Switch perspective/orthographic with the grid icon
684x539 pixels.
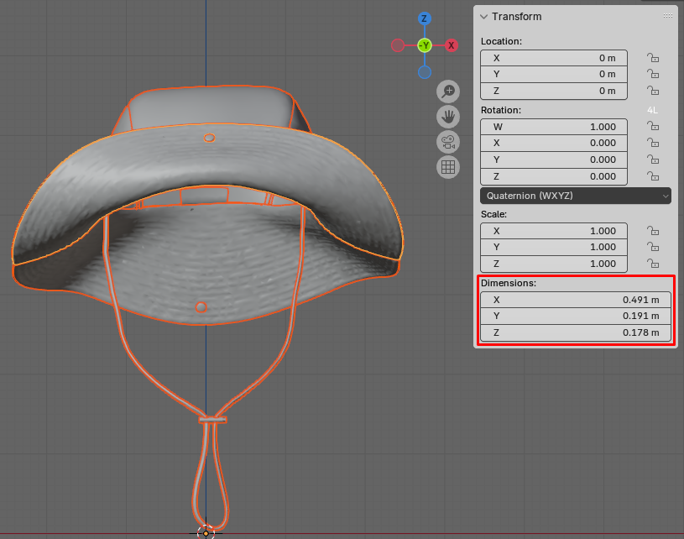point(448,166)
